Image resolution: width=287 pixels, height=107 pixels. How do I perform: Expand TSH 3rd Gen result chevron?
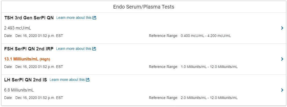(x=282, y=28)
